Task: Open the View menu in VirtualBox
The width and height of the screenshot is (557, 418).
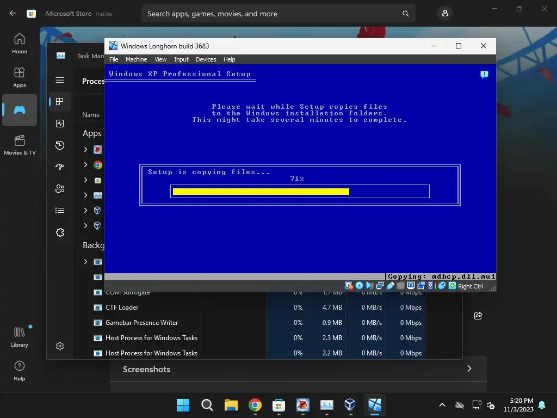Action: pyautogui.click(x=160, y=59)
